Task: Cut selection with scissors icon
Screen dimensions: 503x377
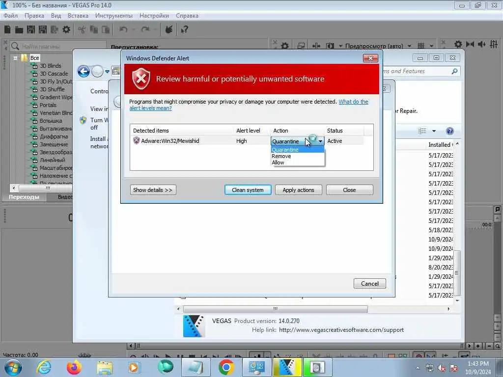Action: click(82, 30)
